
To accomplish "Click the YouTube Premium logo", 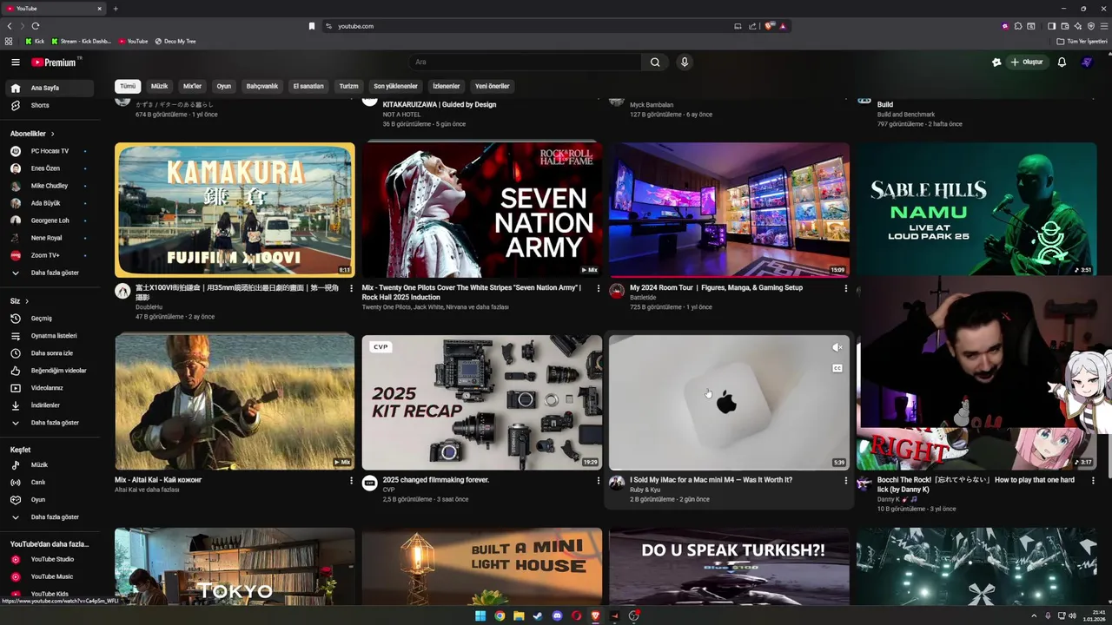I will pos(55,62).
